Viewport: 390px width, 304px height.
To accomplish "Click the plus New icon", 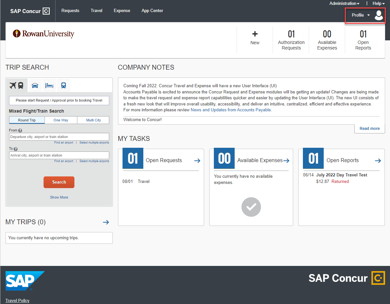I will coord(255,34).
